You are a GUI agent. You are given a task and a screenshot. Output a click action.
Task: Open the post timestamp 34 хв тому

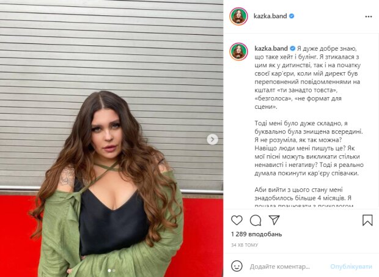(x=245, y=245)
